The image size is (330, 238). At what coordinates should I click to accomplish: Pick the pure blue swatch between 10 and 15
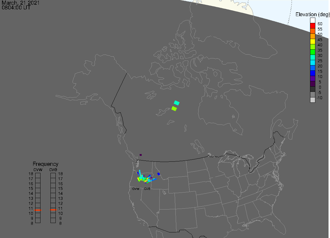tap(312, 73)
